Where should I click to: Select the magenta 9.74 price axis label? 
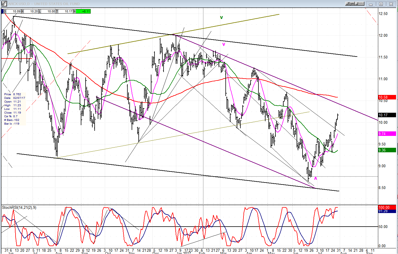click(x=387, y=134)
